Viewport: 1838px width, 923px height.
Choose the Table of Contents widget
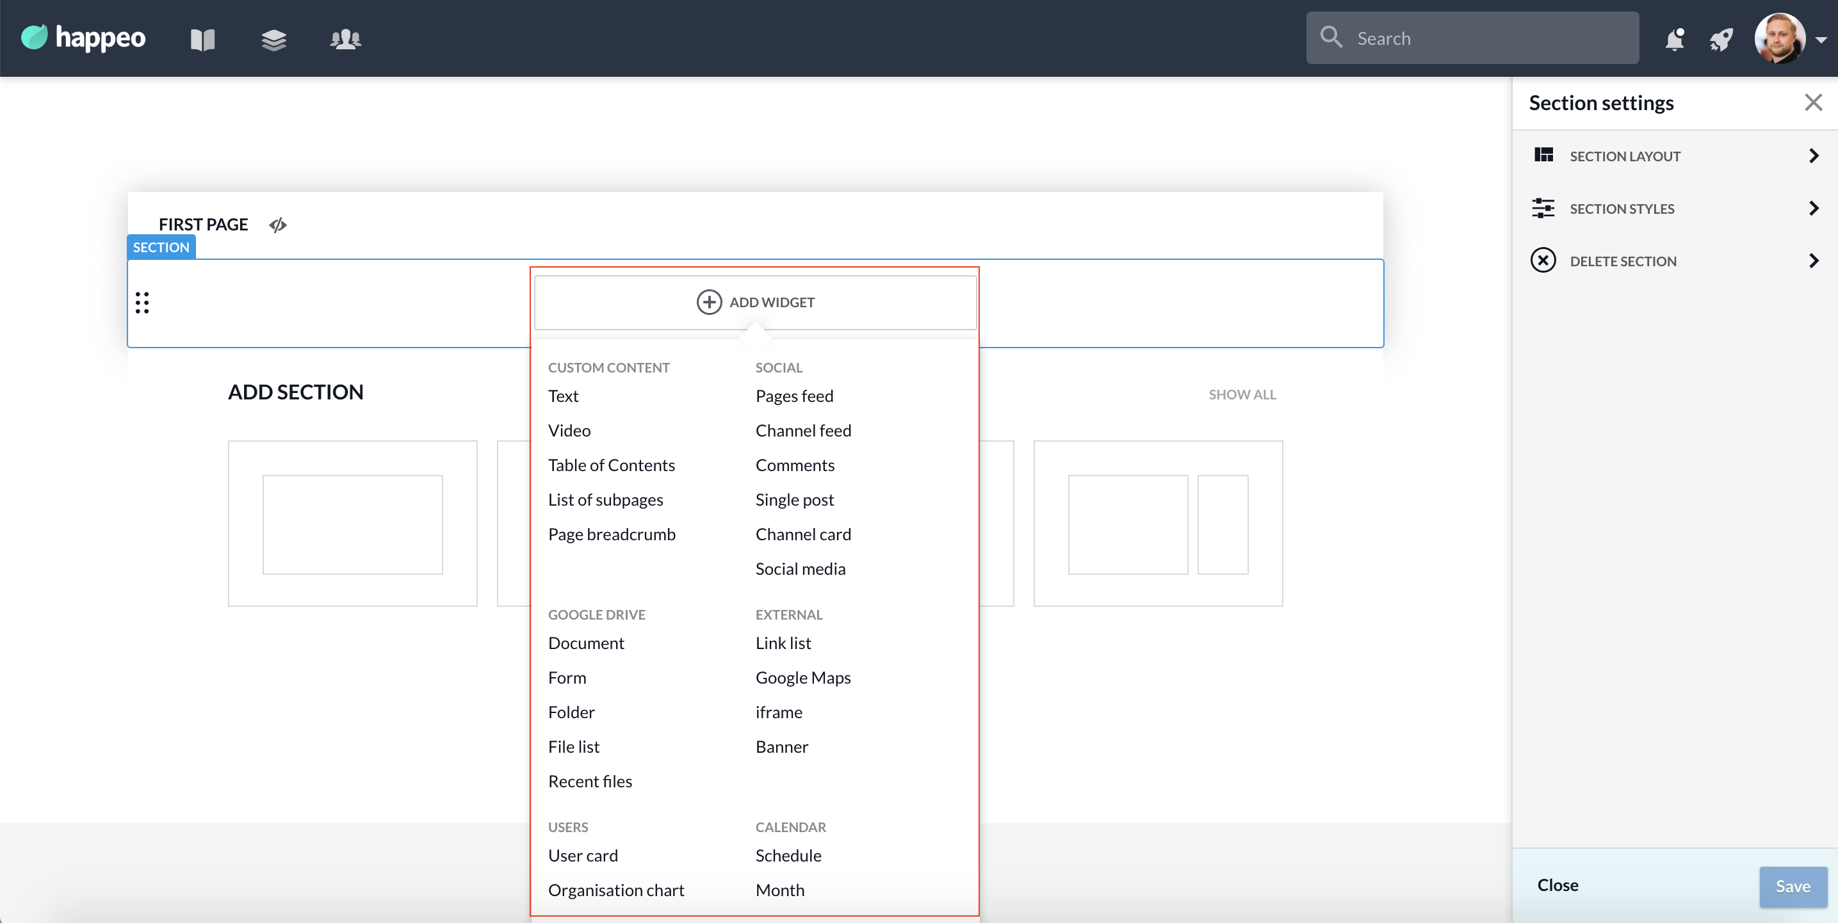coord(611,465)
